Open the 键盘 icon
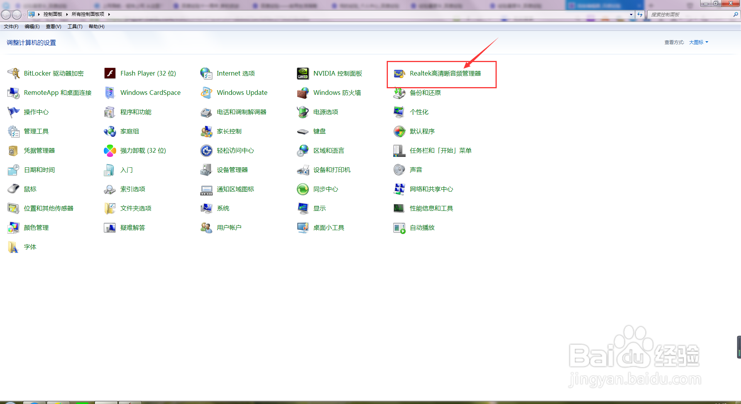Screen dimensions: 741x404 click(303, 131)
